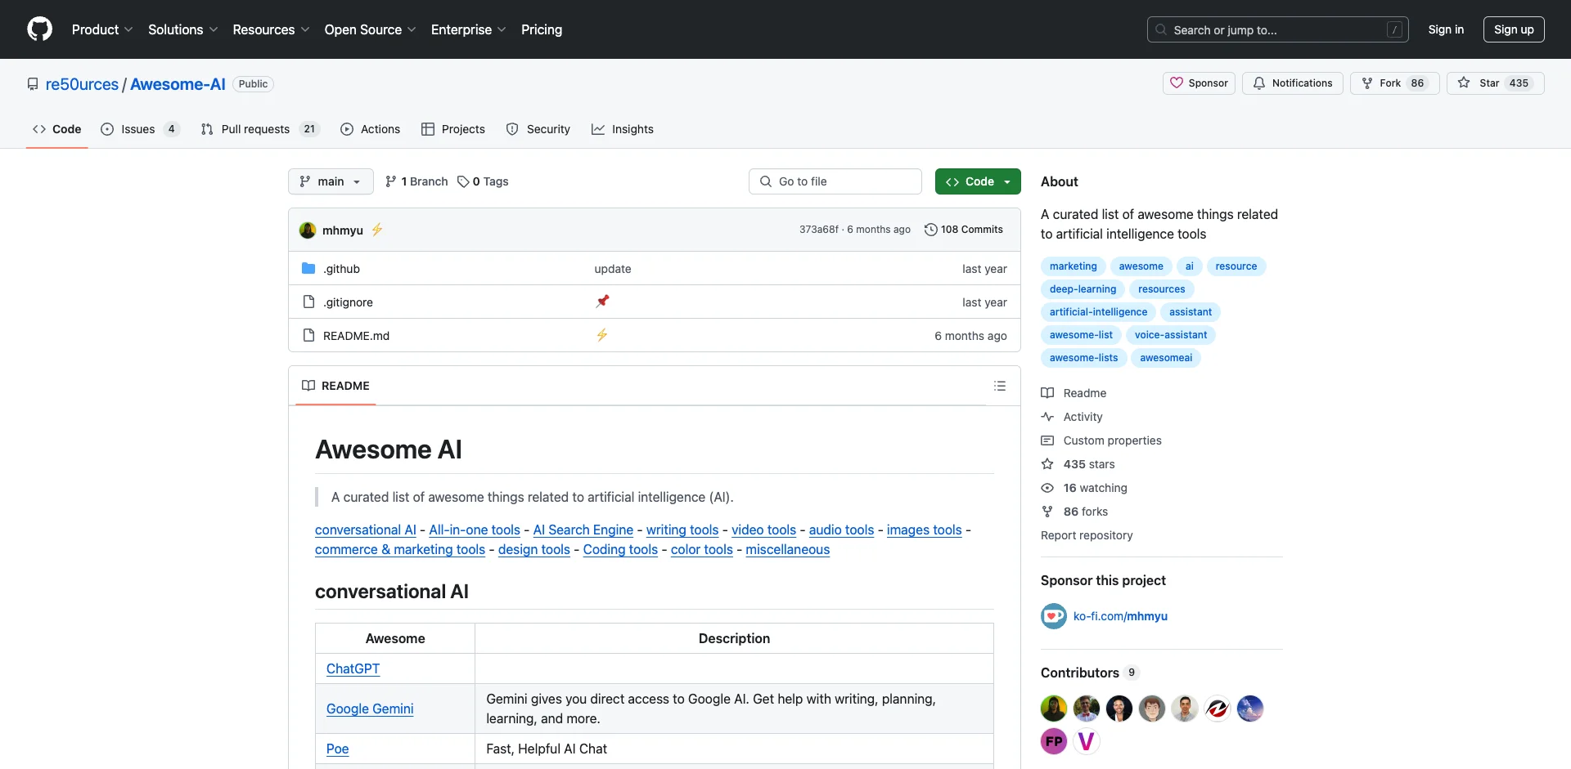Click the Sponsor heart button
This screenshot has height=769, width=1571.
pos(1199,83)
